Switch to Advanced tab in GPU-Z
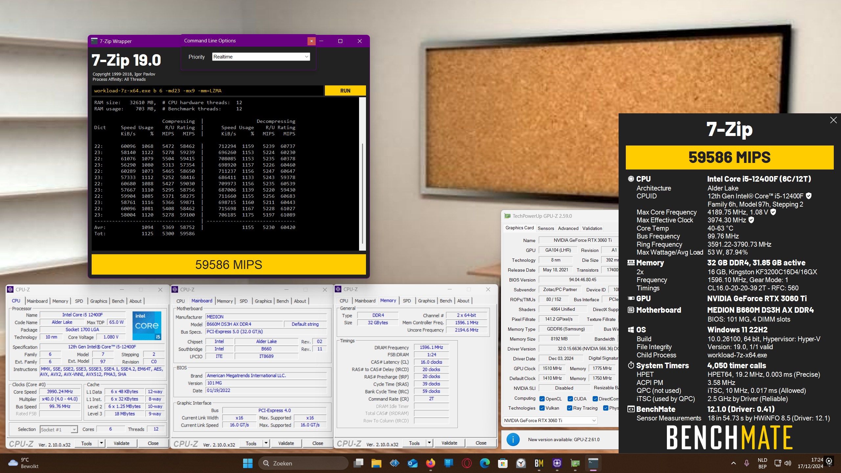 coord(568,228)
